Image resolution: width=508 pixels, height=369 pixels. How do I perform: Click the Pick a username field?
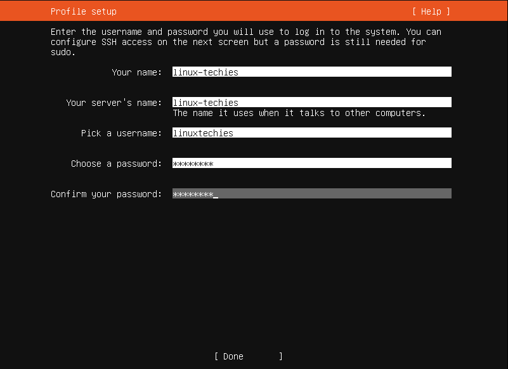311,133
